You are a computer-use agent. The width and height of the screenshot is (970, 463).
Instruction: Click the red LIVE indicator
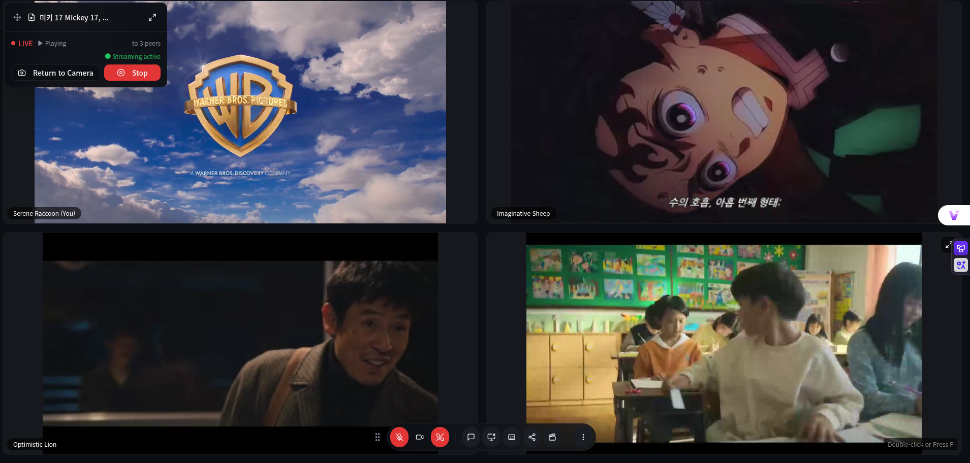(22, 44)
